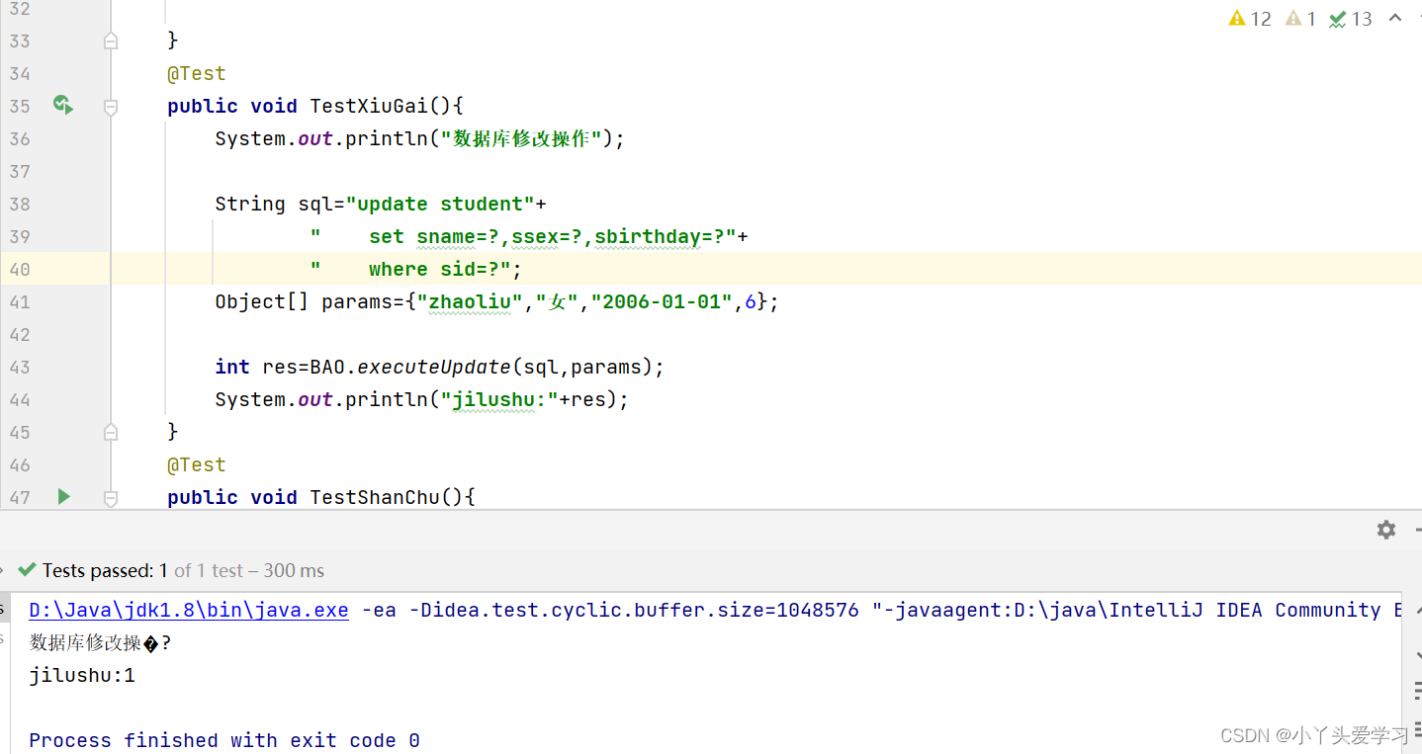Click the yellow warnings indicator showing 12

(x=1250, y=19)
